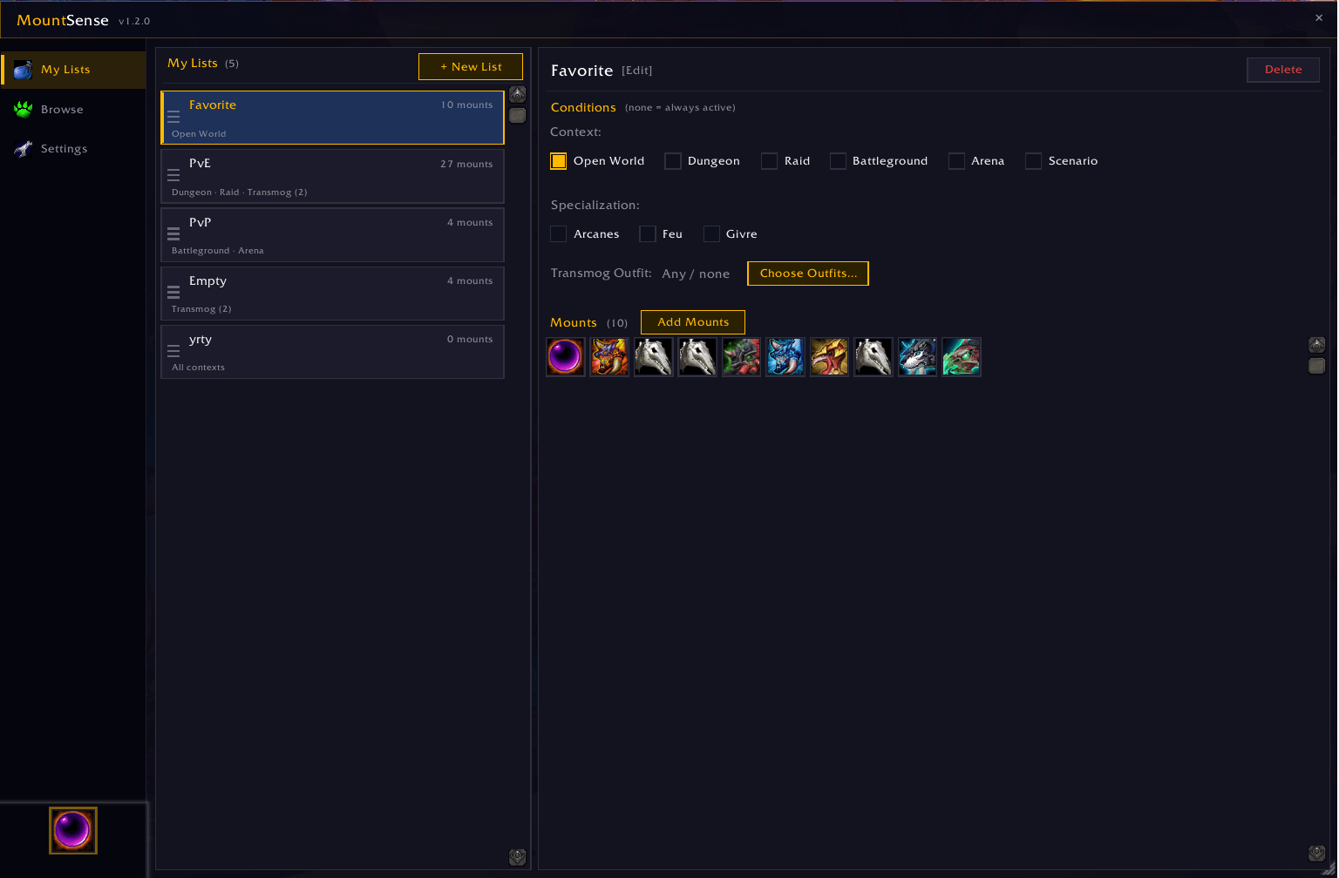Open the My Lists section
This screenshot has height=878, width=1339.
pos(73,70)
